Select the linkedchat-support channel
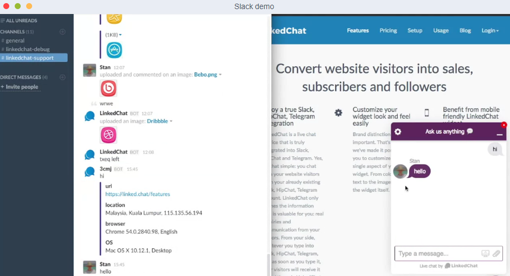Screen dimensions: 510x276 point(34,58)
